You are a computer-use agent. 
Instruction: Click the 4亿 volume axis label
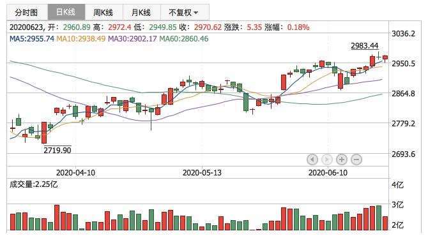point(398,185)
